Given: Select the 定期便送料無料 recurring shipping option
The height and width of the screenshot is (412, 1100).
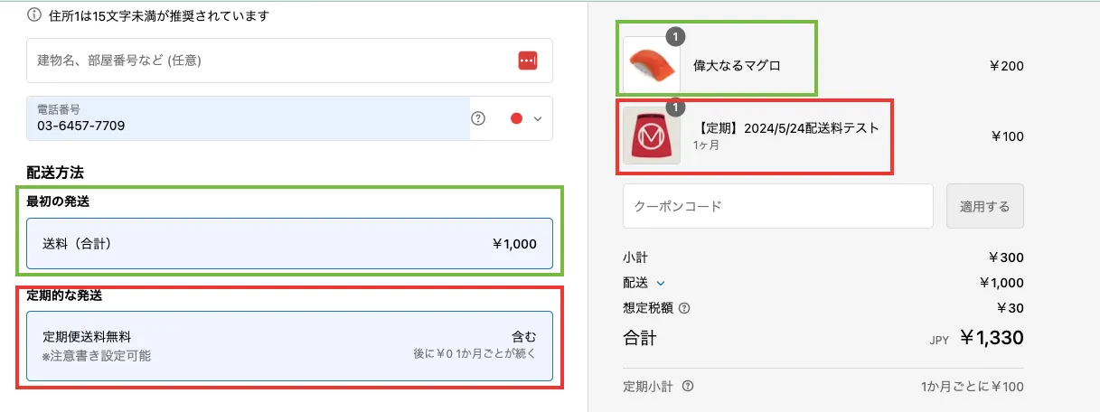Looking at the screenshot, I should point(289,345).
